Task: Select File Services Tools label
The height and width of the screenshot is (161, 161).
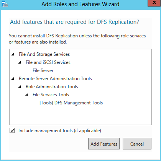Action: coord(51,95)
